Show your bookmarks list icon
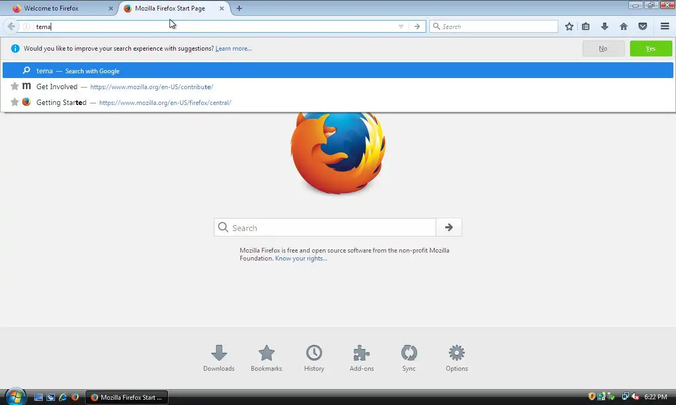Viewport: 676px width, 405px height. [x=586, y=26]
